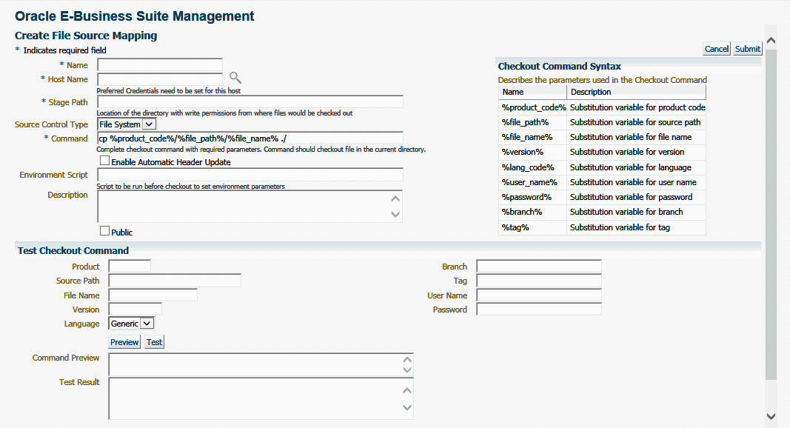
Task: Open the Language dropdown
Action: [131, 324]
